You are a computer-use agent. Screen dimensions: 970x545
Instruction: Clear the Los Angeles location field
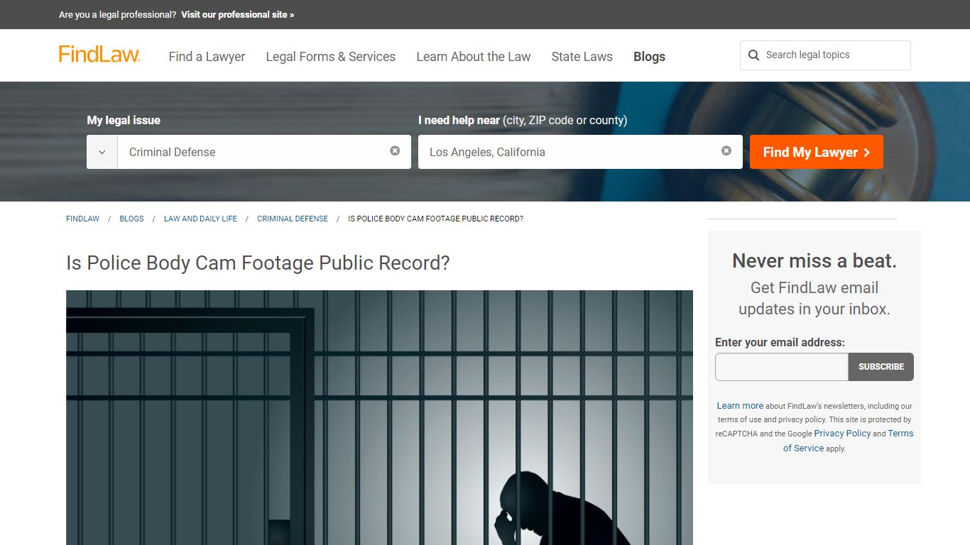pyautogui.click(x=726, y=150)
